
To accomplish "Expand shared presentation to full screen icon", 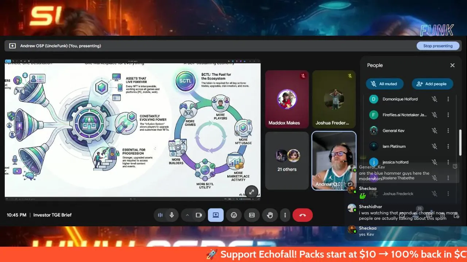I will (x=251, y=192).
